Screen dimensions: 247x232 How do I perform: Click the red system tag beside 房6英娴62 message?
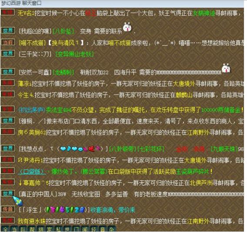pyautogui.click(x=8, y=131)
